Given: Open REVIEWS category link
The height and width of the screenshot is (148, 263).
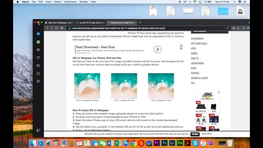Looking at the screenshot, I should (x=195, y=73).
